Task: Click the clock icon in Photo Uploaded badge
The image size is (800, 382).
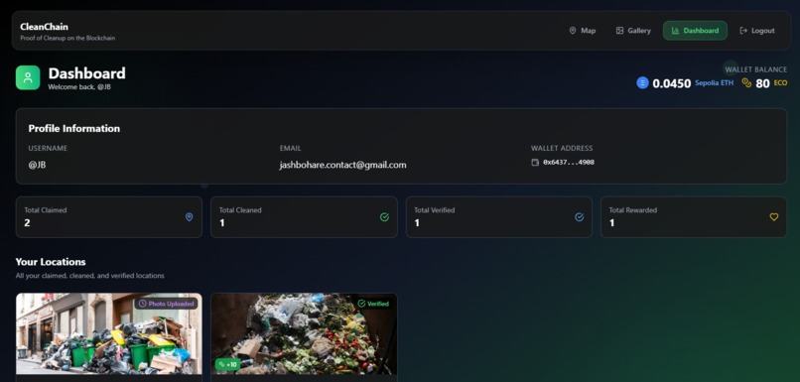Action: pyautogui.click(x=142, y=304)
